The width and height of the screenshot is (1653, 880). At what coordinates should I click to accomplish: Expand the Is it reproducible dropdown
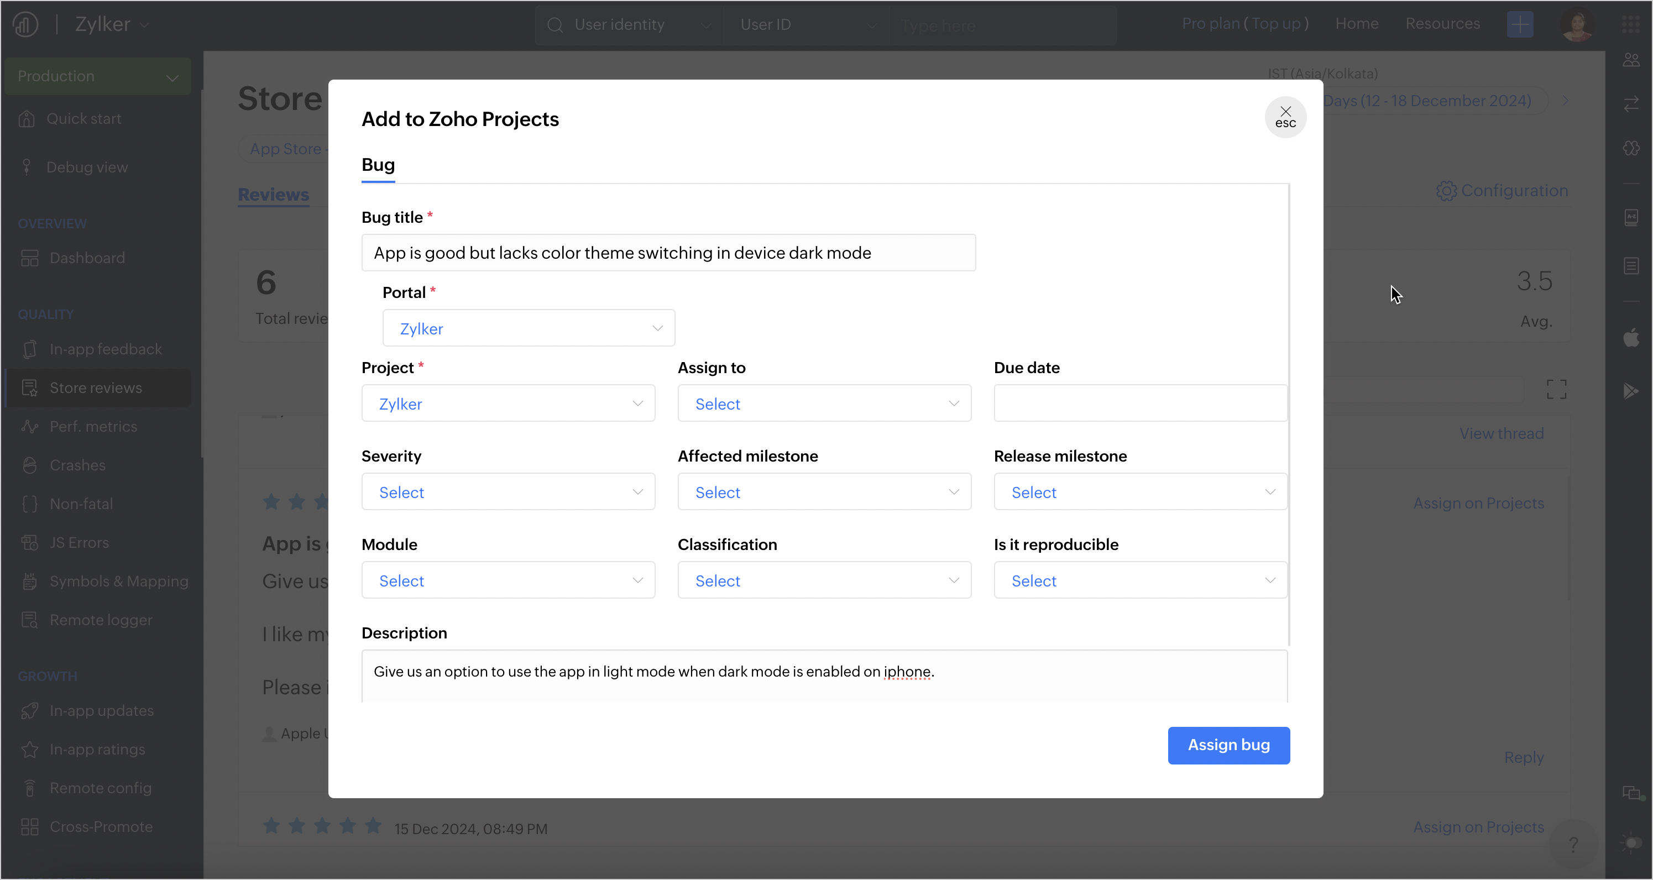pos(1139,580)
